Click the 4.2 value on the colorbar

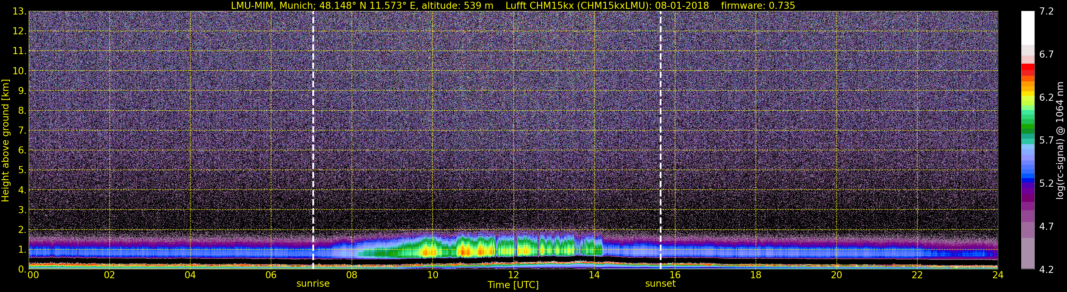tap(1046, 270)
